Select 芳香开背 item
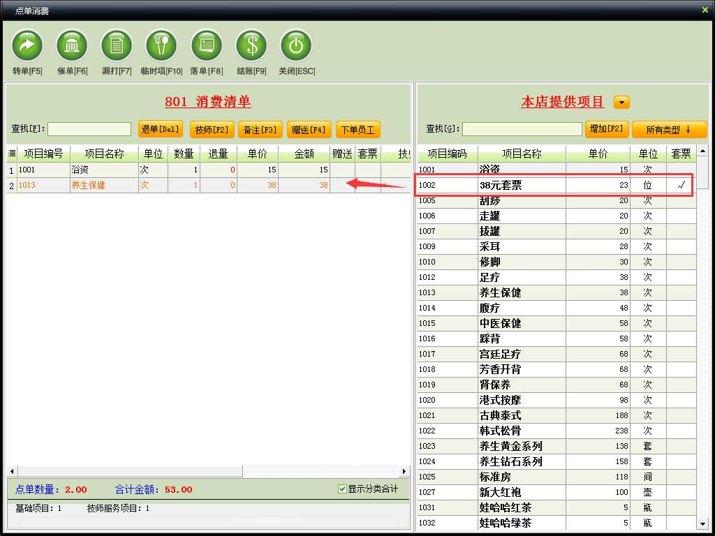This screenshot has width=715, height=536. (x=556, y=369)
